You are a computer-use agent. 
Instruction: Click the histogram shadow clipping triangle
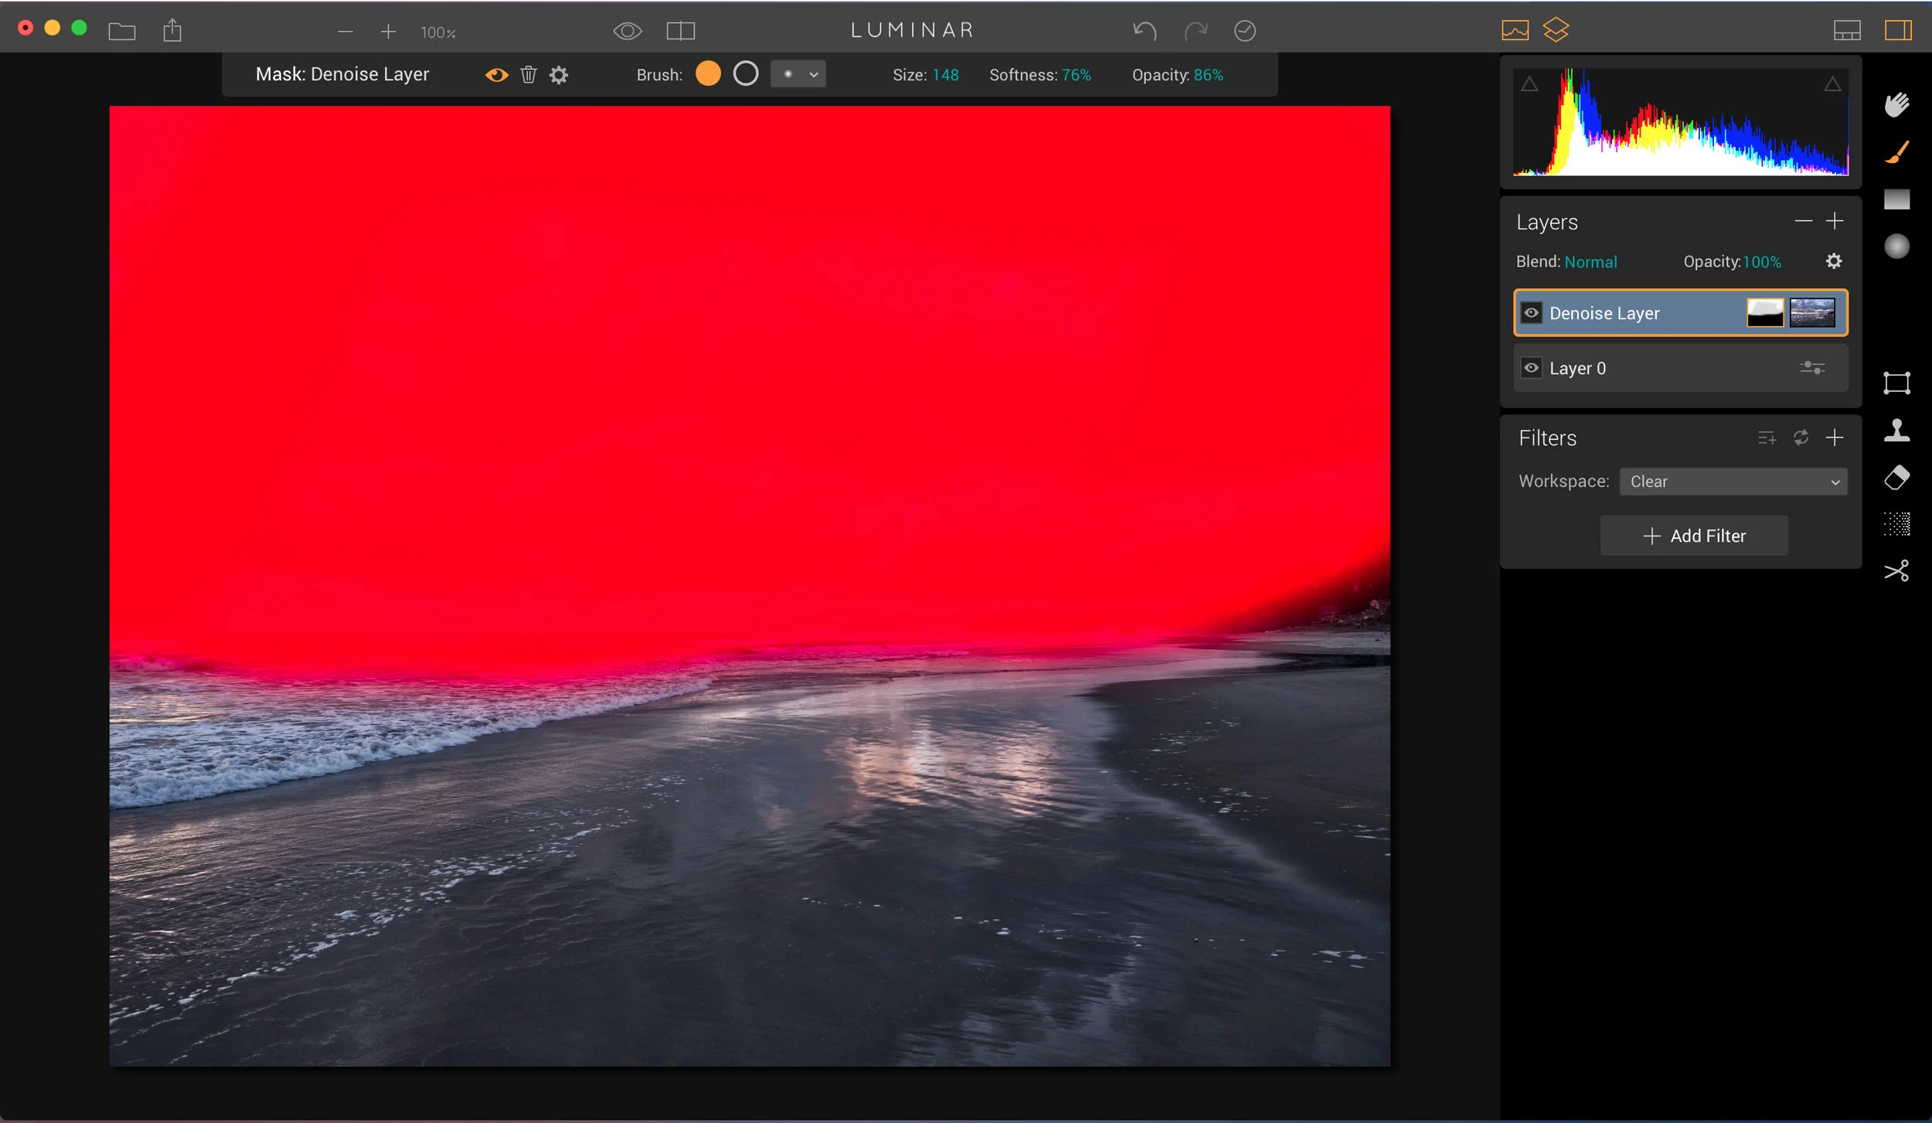(x=1529, y=83)
